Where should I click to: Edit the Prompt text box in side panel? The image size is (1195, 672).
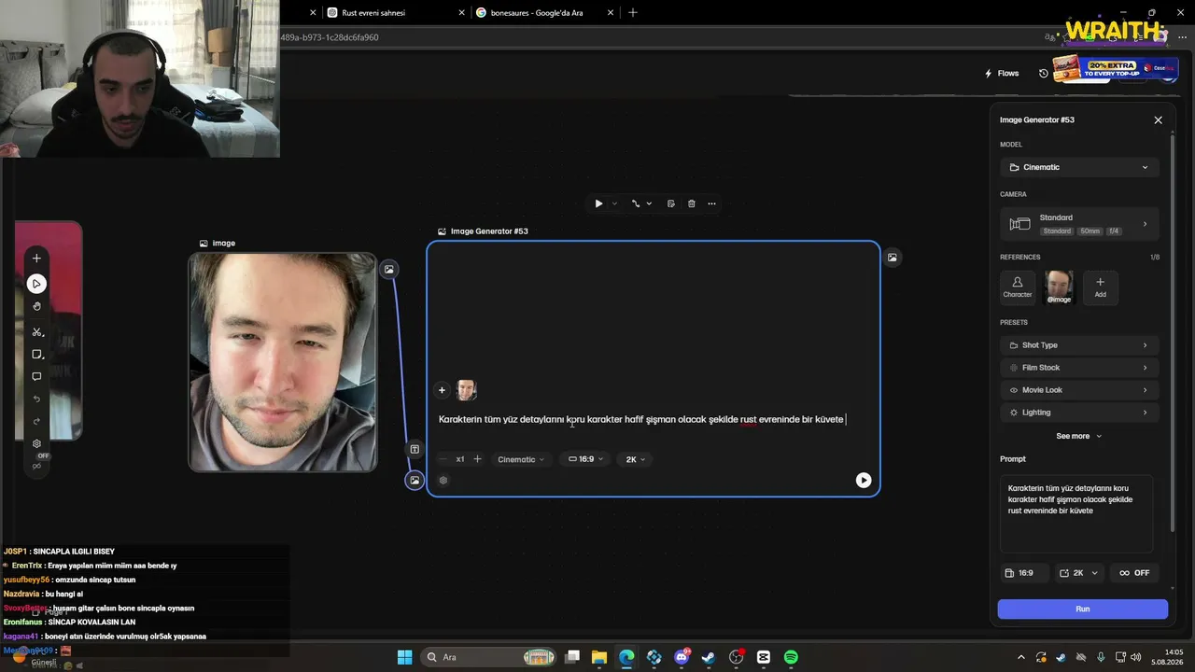pos(1076,513)
